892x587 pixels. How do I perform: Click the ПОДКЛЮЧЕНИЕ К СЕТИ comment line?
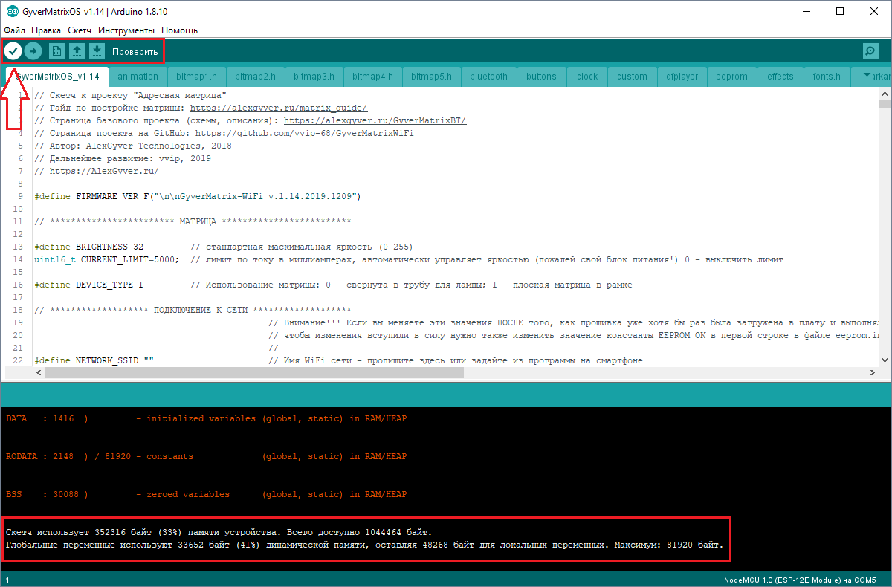pyautogui.click(x=193, y=310)
